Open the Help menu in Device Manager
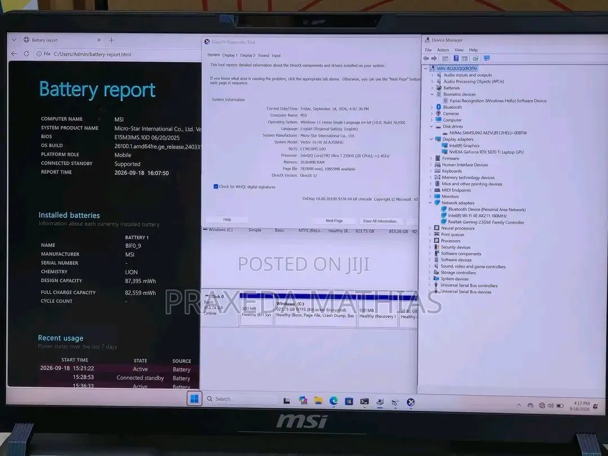 tap(473, 50)
